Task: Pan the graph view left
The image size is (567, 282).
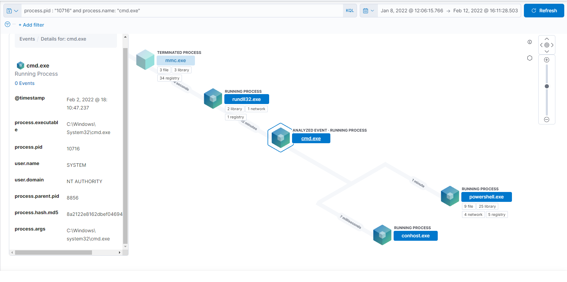Action: (x=541, y=45)
